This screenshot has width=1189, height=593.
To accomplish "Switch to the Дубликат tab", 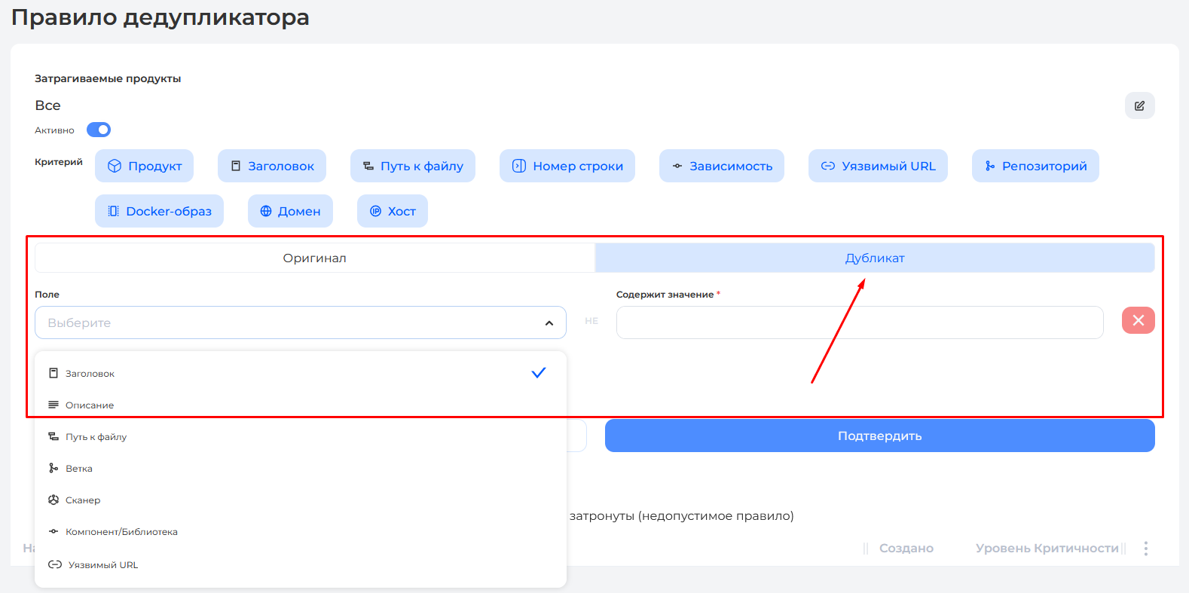I will (874, 258).
